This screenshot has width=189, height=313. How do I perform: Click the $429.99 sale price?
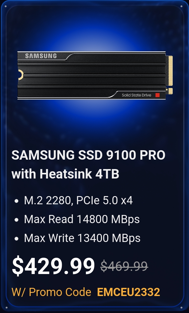[53, 266]
